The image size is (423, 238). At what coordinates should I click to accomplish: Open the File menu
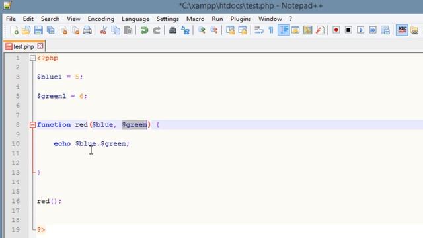[11, 19]
